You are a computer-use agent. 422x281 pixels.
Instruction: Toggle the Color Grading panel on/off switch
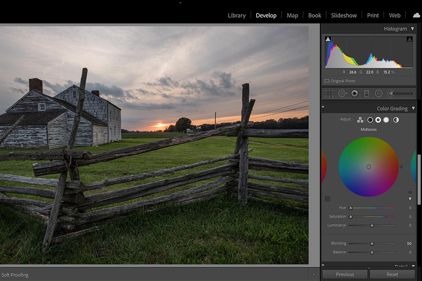pos(323,107)
